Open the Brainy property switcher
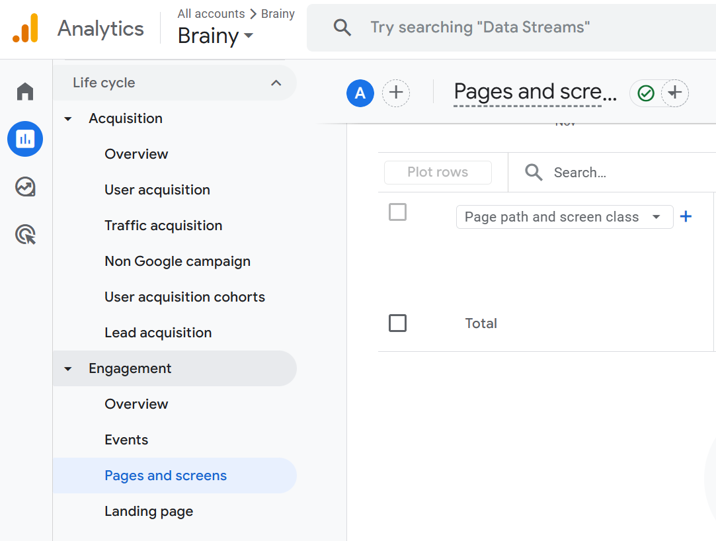Viewport: 716px width, 541px height. click(x=215, y=36)
